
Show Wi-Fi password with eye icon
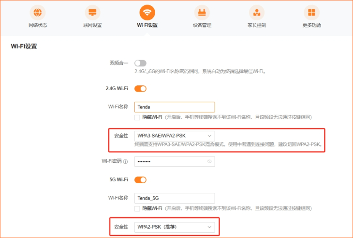(x=209, y=161)
